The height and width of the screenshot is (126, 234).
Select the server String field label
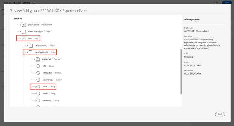(45, 94)
